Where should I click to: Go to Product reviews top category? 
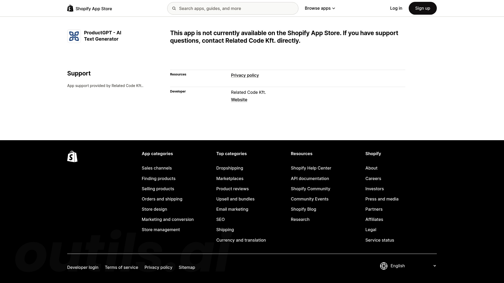(232, 189)
